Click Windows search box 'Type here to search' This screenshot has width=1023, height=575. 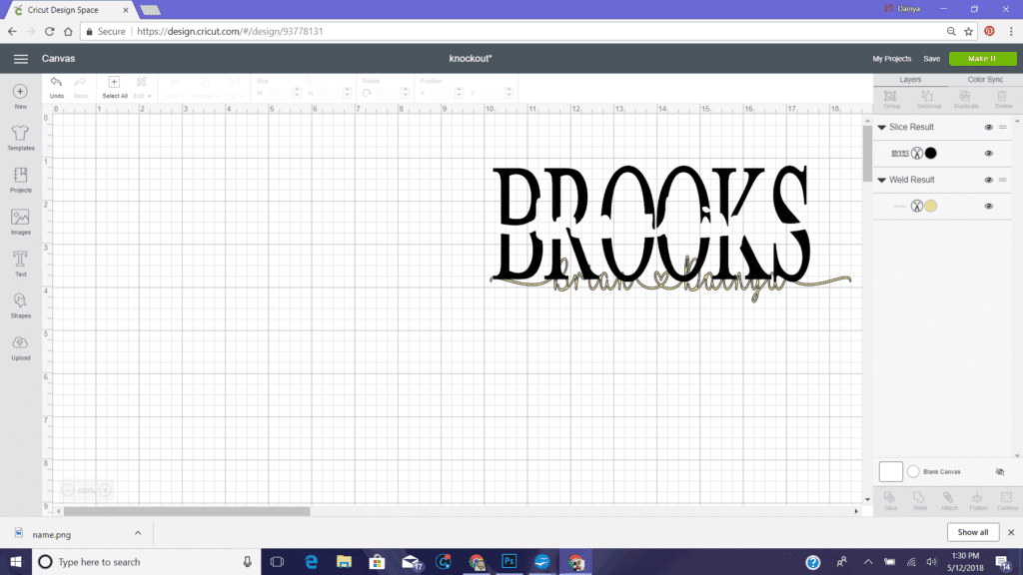coord(145,562)
